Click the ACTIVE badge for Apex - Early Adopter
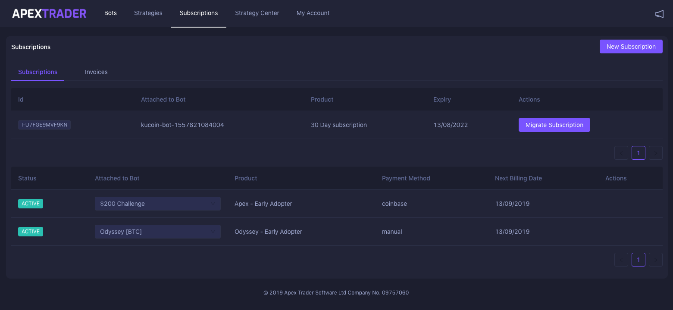This screenshot has width=673, height=310. tap(30, 203)
